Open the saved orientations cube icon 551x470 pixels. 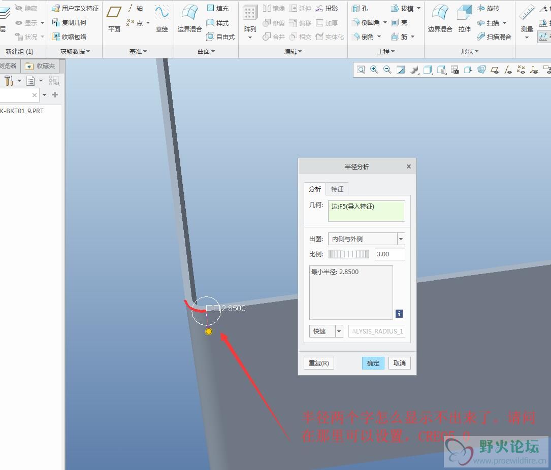[428, 70]
